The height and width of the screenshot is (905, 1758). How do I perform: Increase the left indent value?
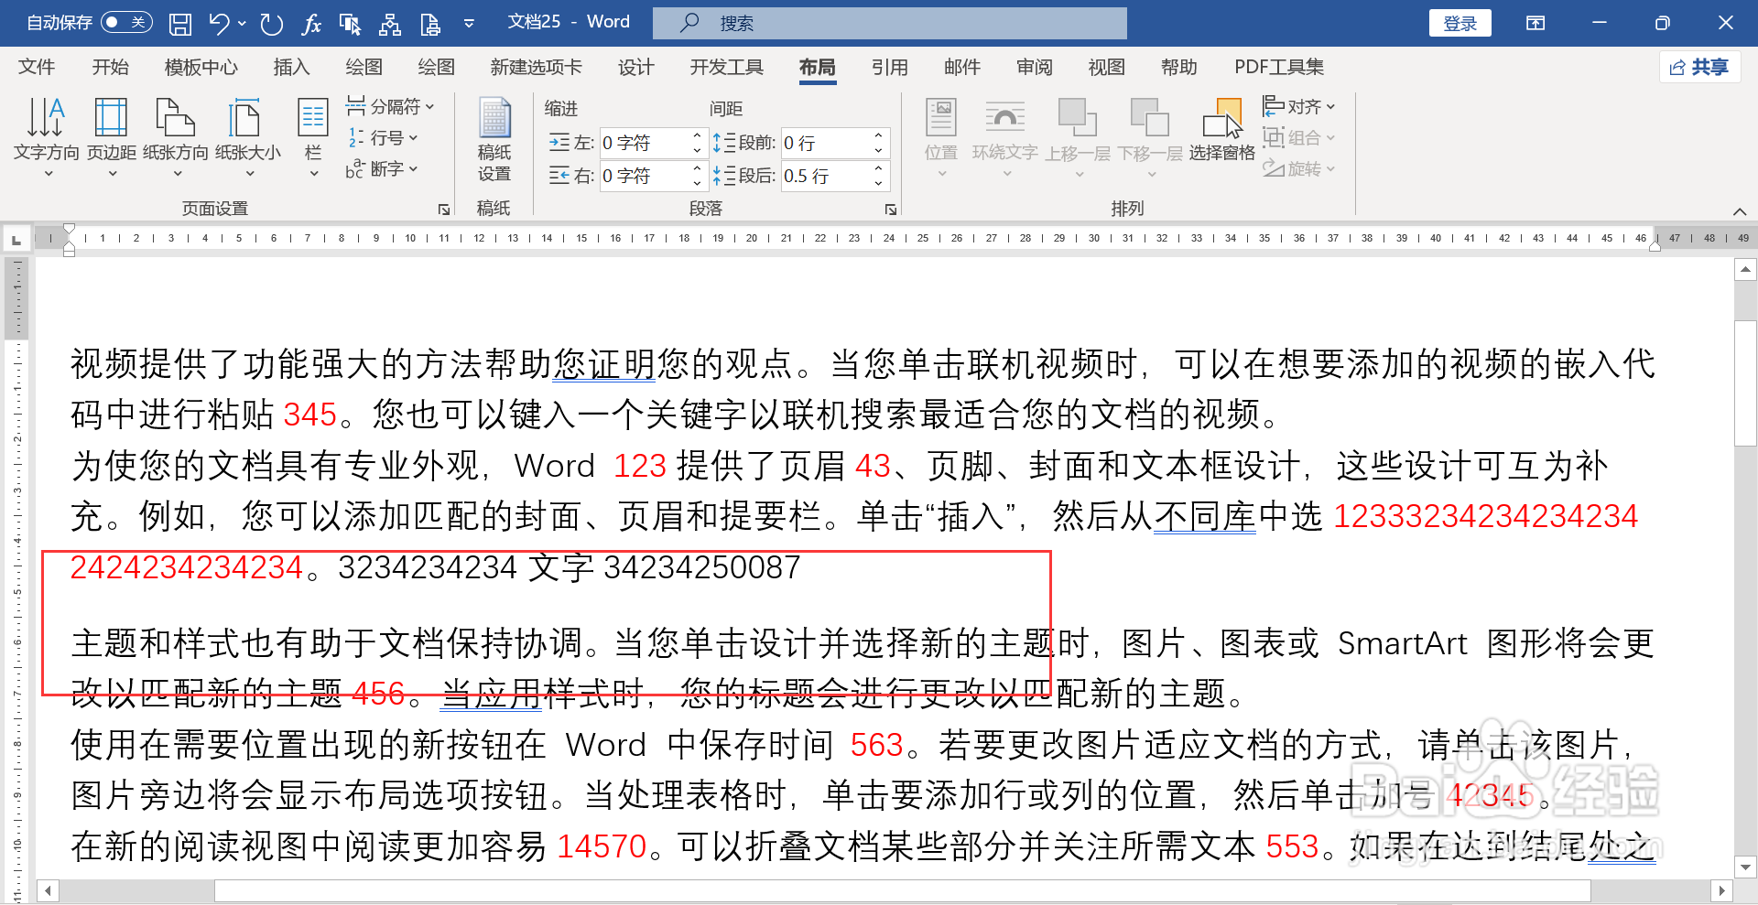(x=697, y=136)
